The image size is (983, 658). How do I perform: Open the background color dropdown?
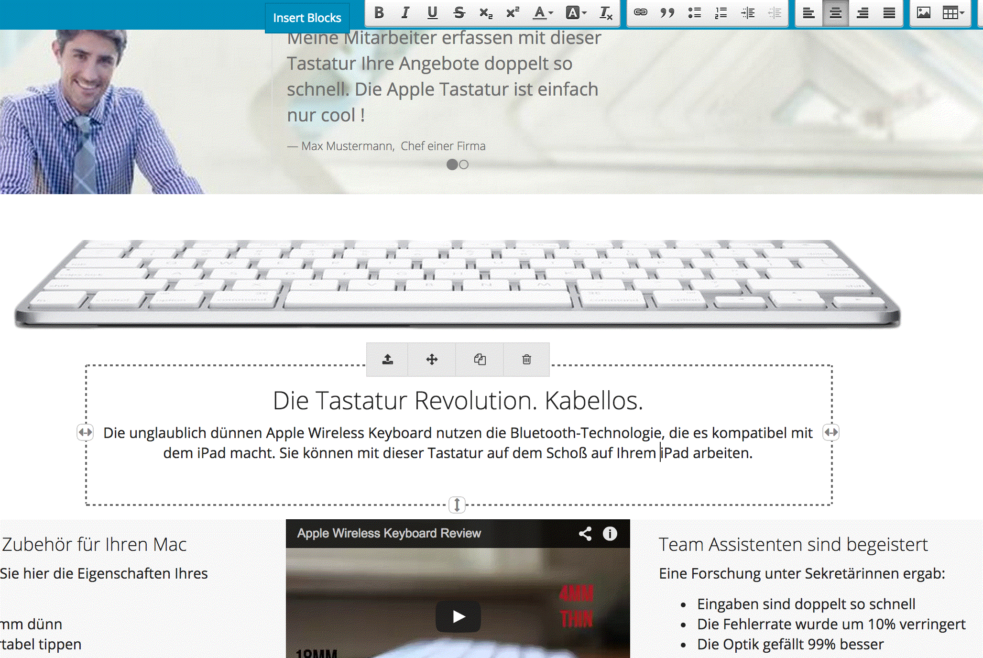tap(576, 13)
